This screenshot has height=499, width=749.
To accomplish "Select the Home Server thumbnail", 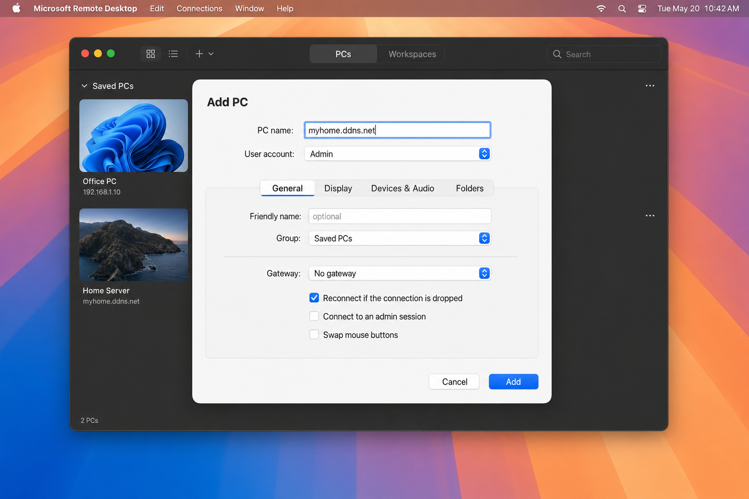I will (134, 245).
